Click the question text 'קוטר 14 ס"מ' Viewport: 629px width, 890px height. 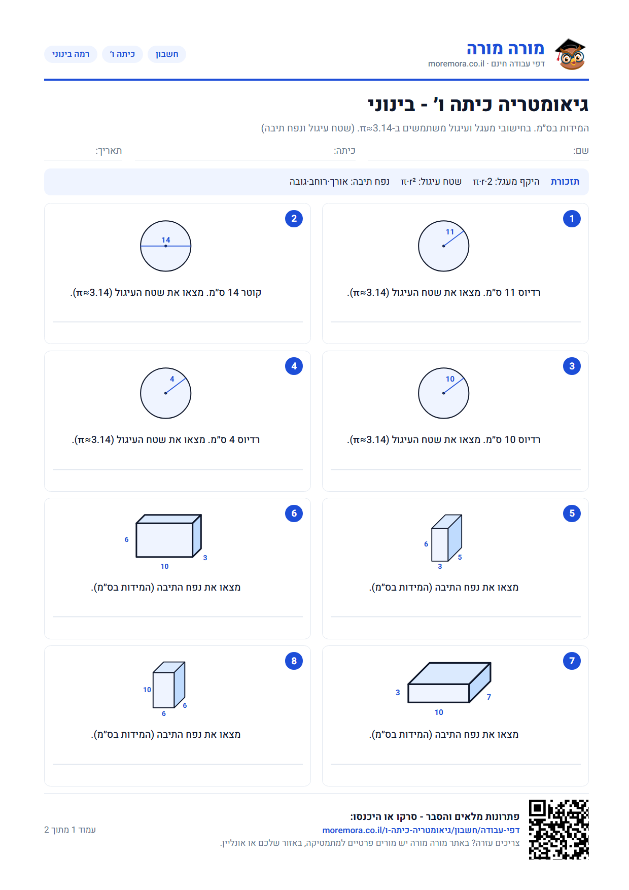coord(234,293)
